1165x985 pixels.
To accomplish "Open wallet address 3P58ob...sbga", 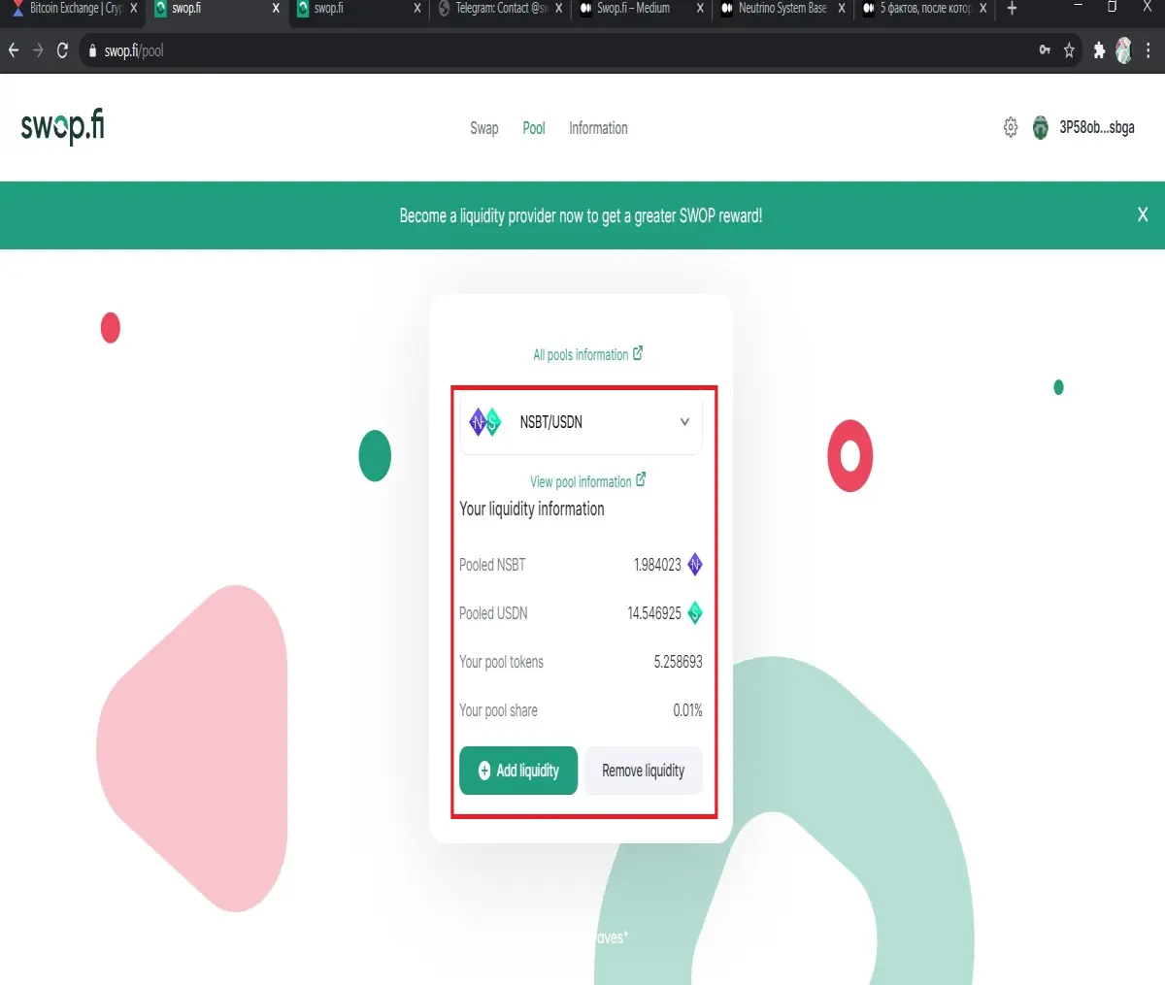I will [x=1096, y=127].
